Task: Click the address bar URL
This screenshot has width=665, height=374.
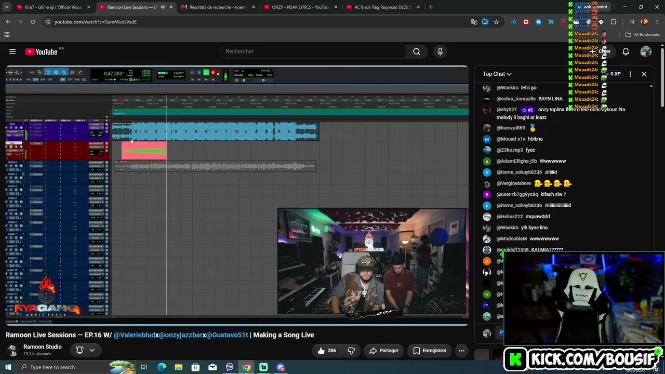Action: tap(96, 22)
